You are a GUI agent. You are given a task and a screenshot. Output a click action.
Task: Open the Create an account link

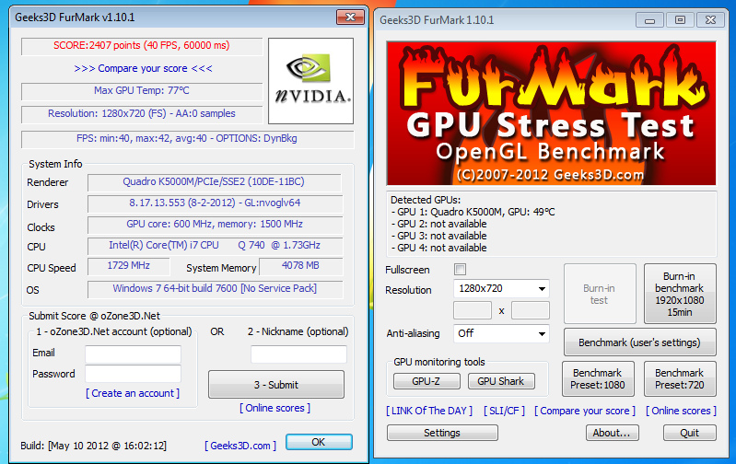coord(133,393)
